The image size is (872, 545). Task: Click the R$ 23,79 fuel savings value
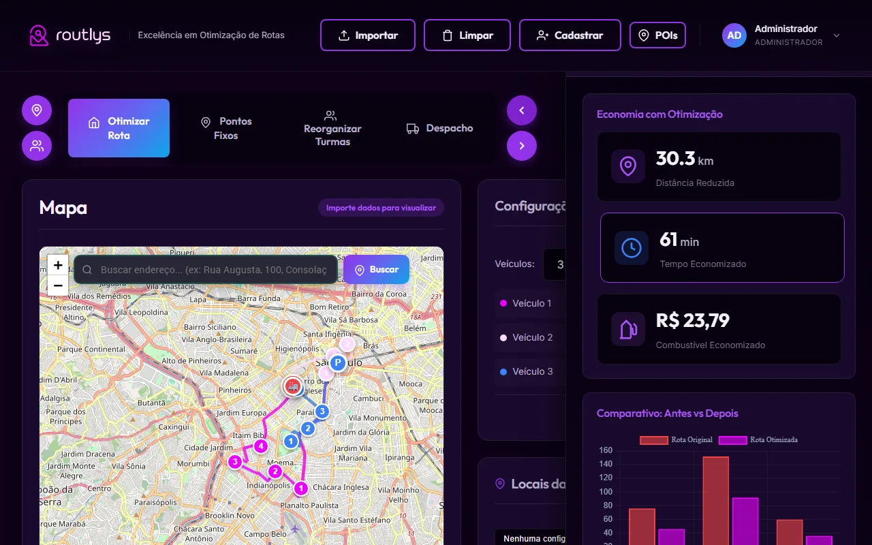click(x=693, y=320)
